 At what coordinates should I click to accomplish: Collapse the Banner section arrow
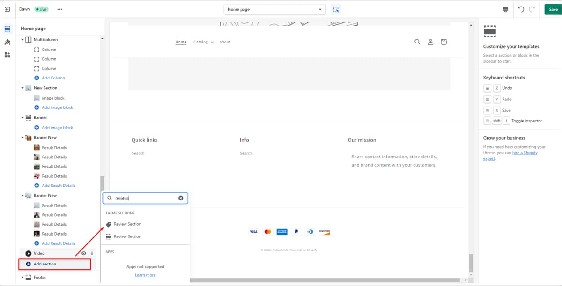click(x=22, y=118)
